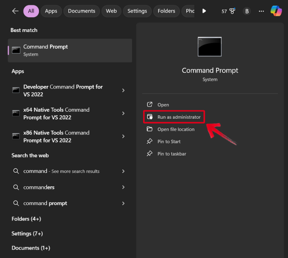
Task: Open the user account avatar B
Action: click(x=247, y=11)
